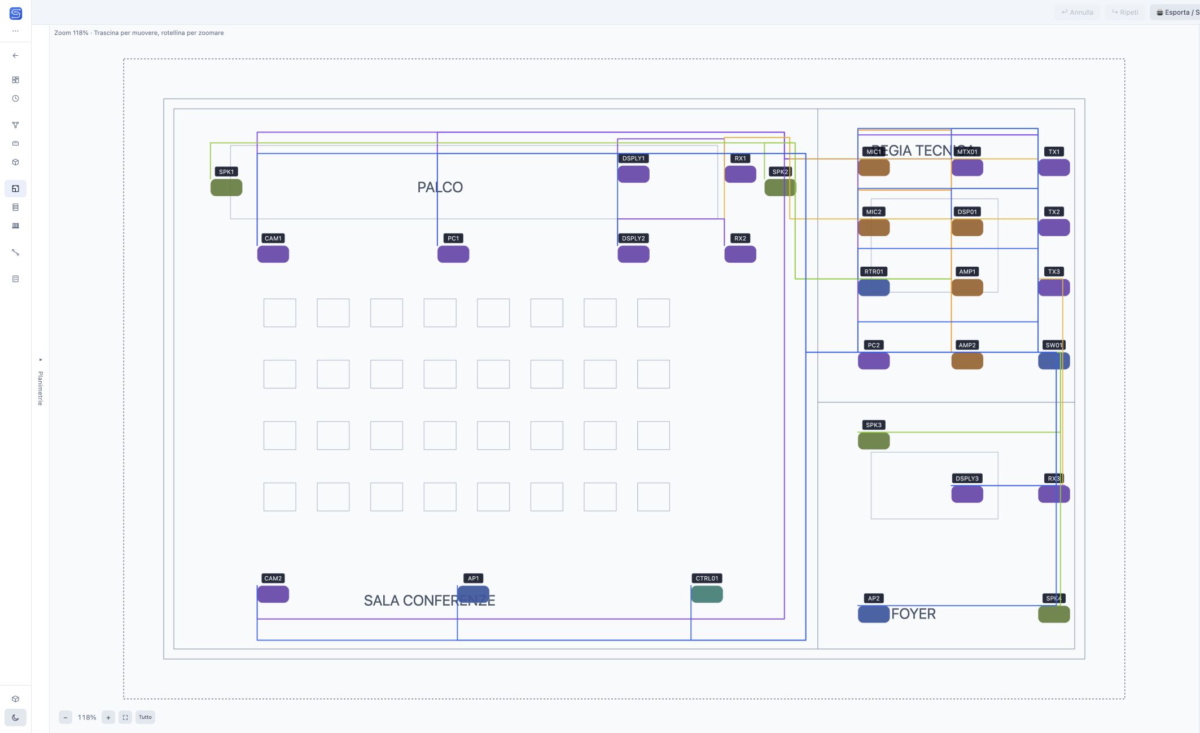Screen dimensions: 1200x733
Task: Open the cube icon below the module icon
Action: click(x=16, y=162)
